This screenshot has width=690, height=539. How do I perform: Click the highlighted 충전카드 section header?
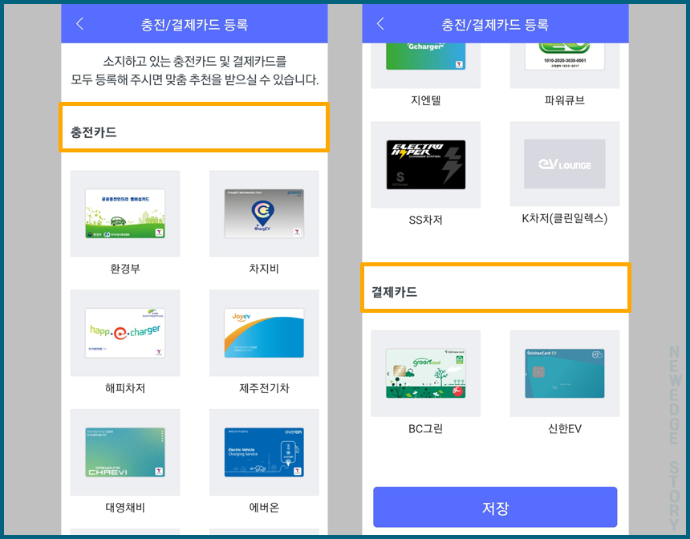tap(193, 128)
